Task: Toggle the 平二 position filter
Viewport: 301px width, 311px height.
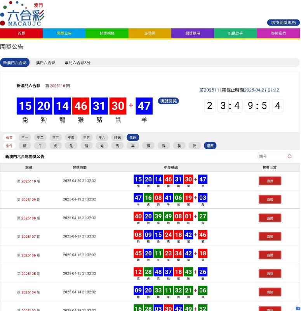Action: tap(40, 138)
